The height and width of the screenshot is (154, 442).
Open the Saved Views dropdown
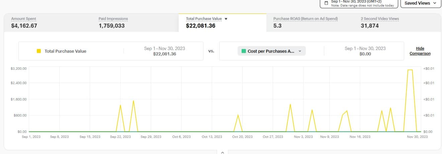click(x=421, y=3)
